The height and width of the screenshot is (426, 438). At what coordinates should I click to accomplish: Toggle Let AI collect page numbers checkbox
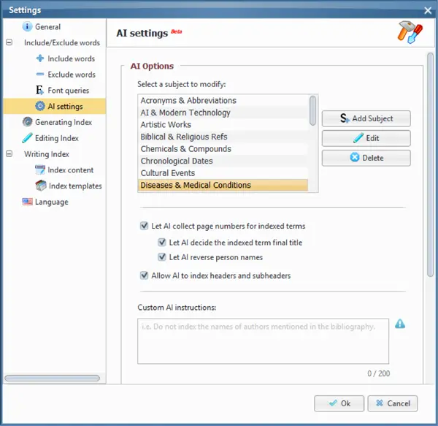tap(144, 226)
